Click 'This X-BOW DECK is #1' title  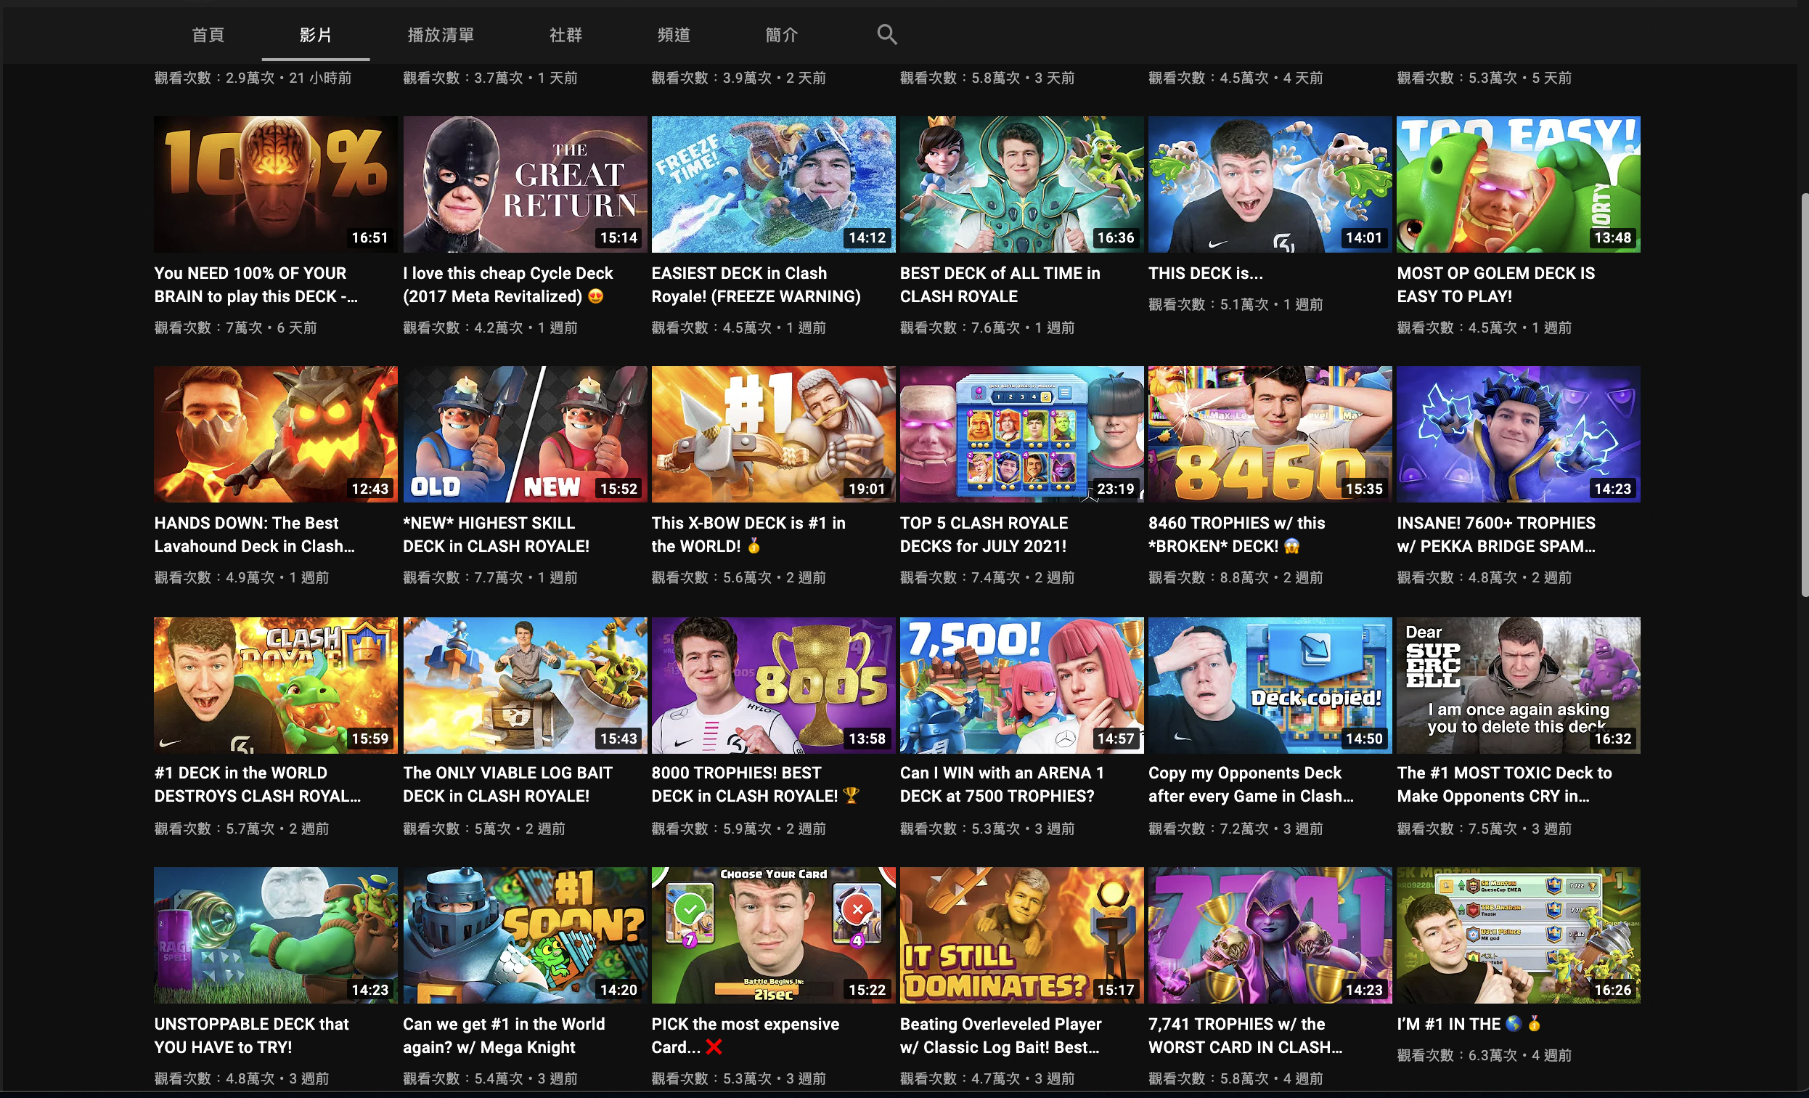click(748, 534)
